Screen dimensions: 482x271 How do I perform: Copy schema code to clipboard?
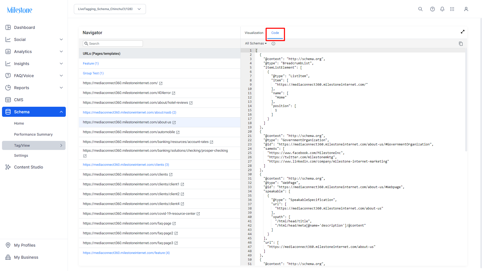click(461, 44)
